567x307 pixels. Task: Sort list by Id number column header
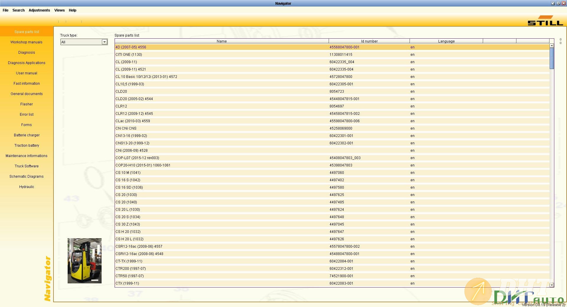click(369, 41)
